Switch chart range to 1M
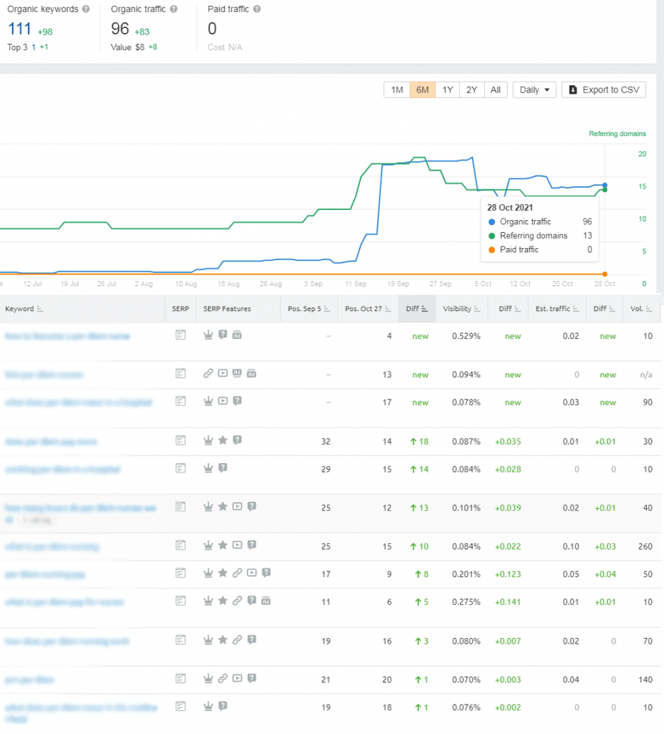Viewport: 664px width, 734px height. point(397,90)
